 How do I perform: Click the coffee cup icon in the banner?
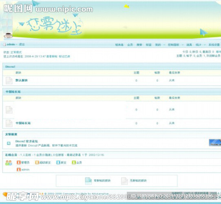(x=8, y=35)
